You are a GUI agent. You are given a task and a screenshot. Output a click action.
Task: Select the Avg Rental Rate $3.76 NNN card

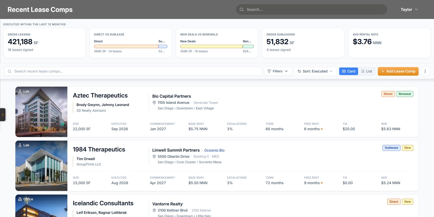(x=390, y=43)
